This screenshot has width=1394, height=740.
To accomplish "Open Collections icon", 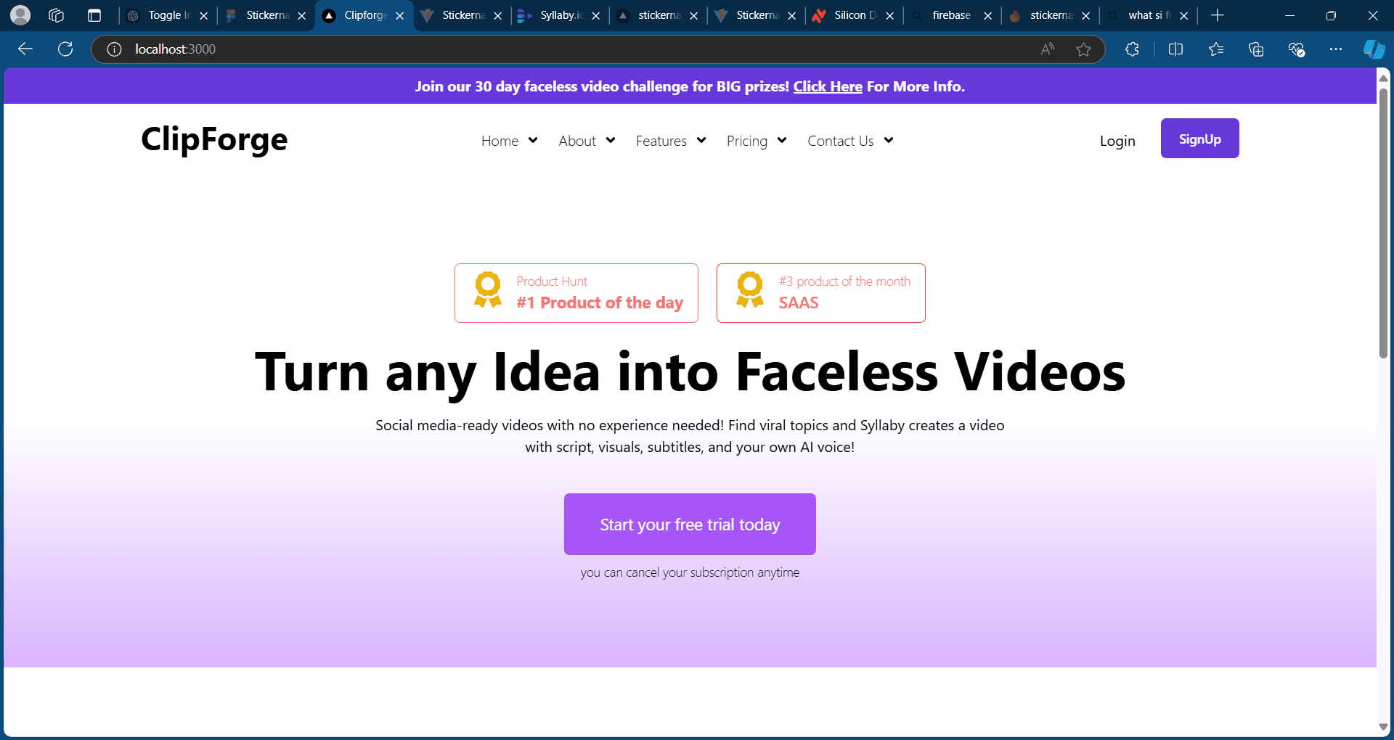I will point(1256,49).
